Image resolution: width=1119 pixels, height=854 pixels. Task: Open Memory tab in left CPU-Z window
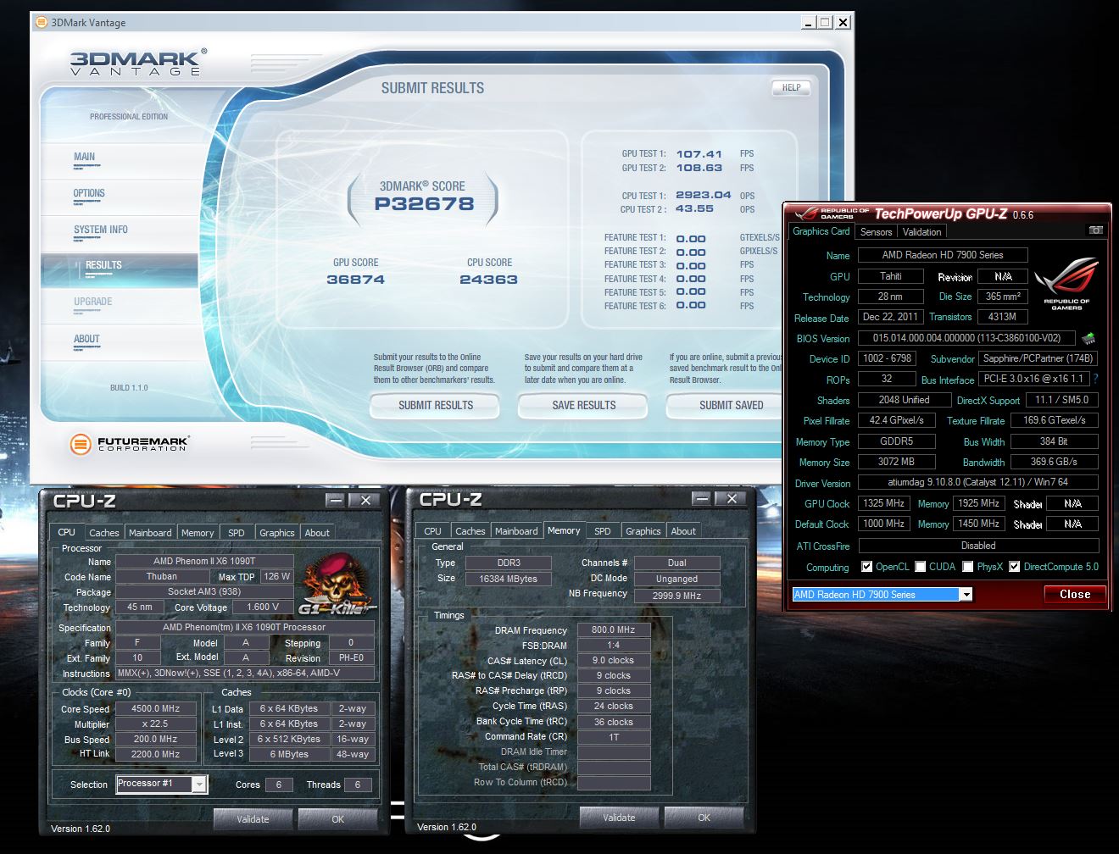(198, 533)
